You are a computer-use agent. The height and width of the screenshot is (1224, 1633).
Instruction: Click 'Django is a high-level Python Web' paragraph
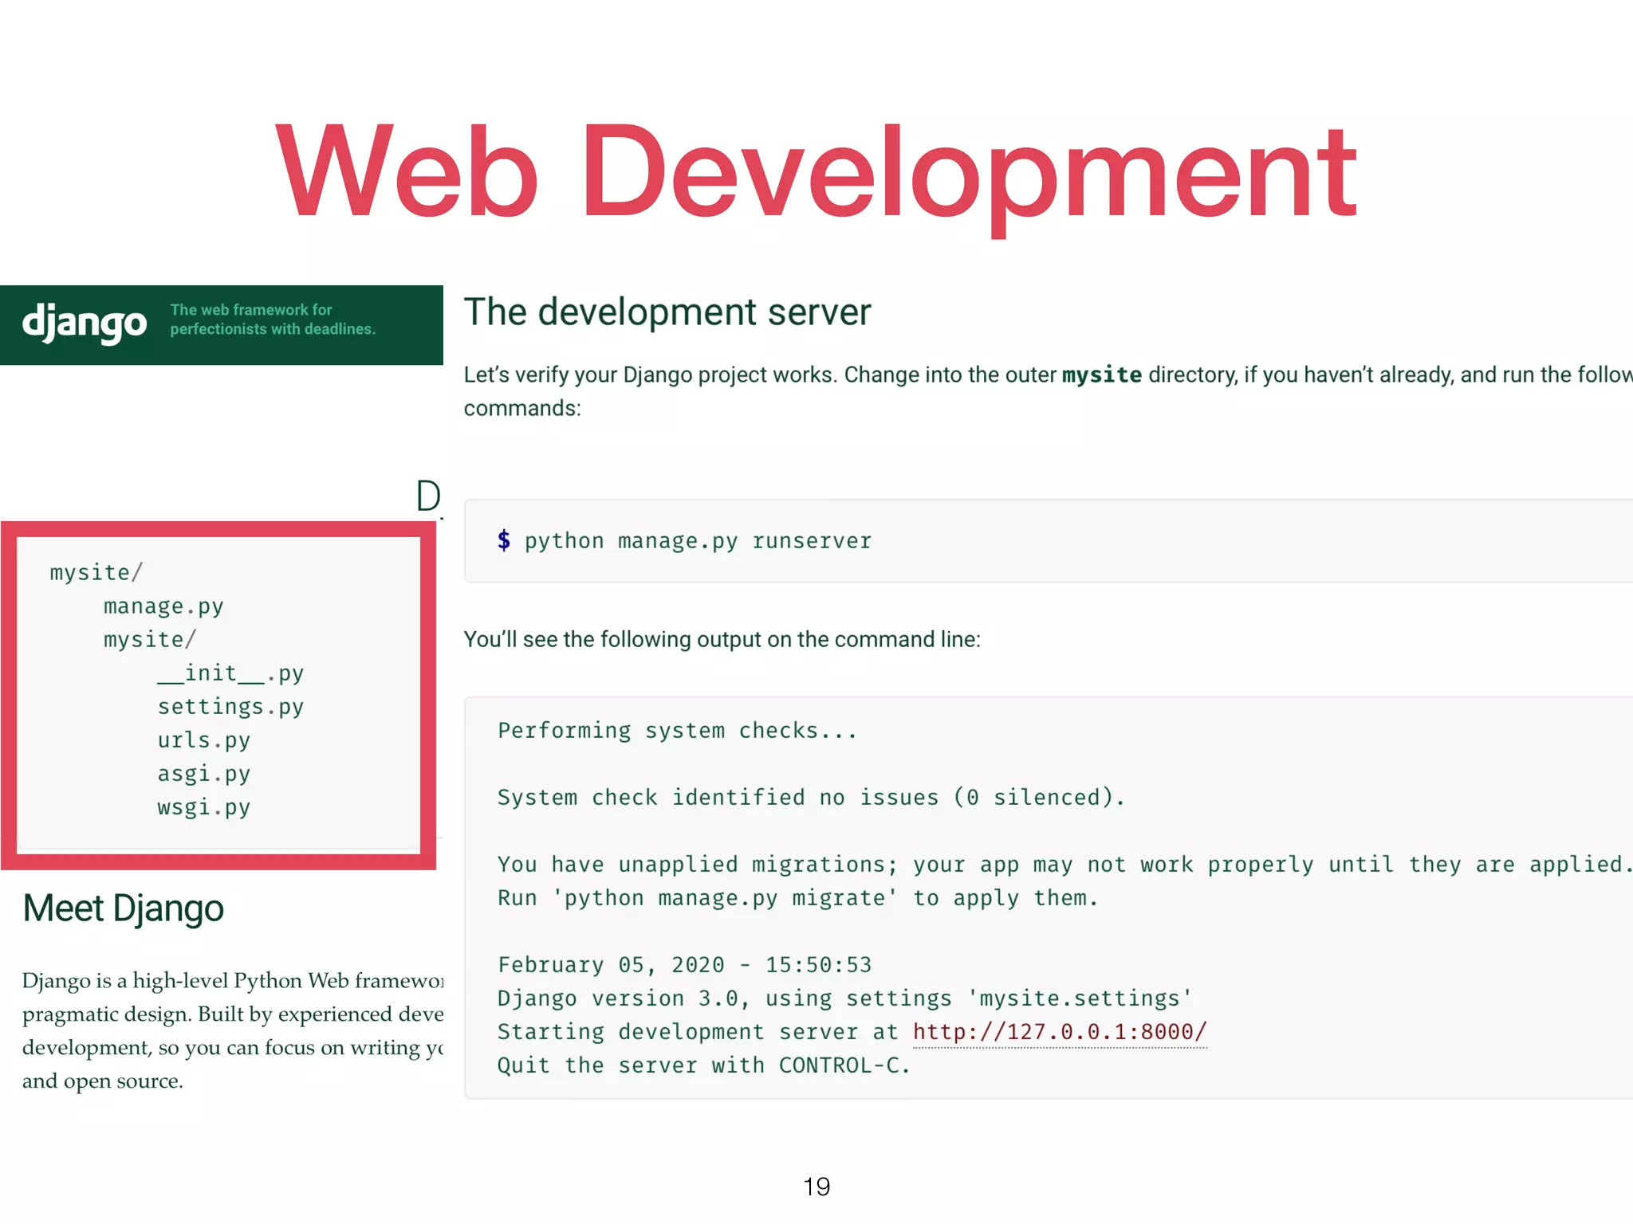(233, 1030)
